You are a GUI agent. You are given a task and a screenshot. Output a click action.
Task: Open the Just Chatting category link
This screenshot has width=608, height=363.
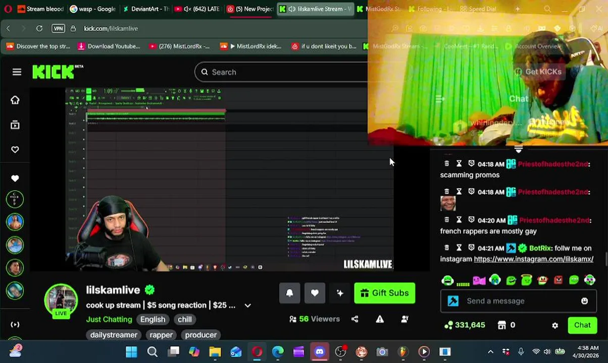[x=109, y=319]
